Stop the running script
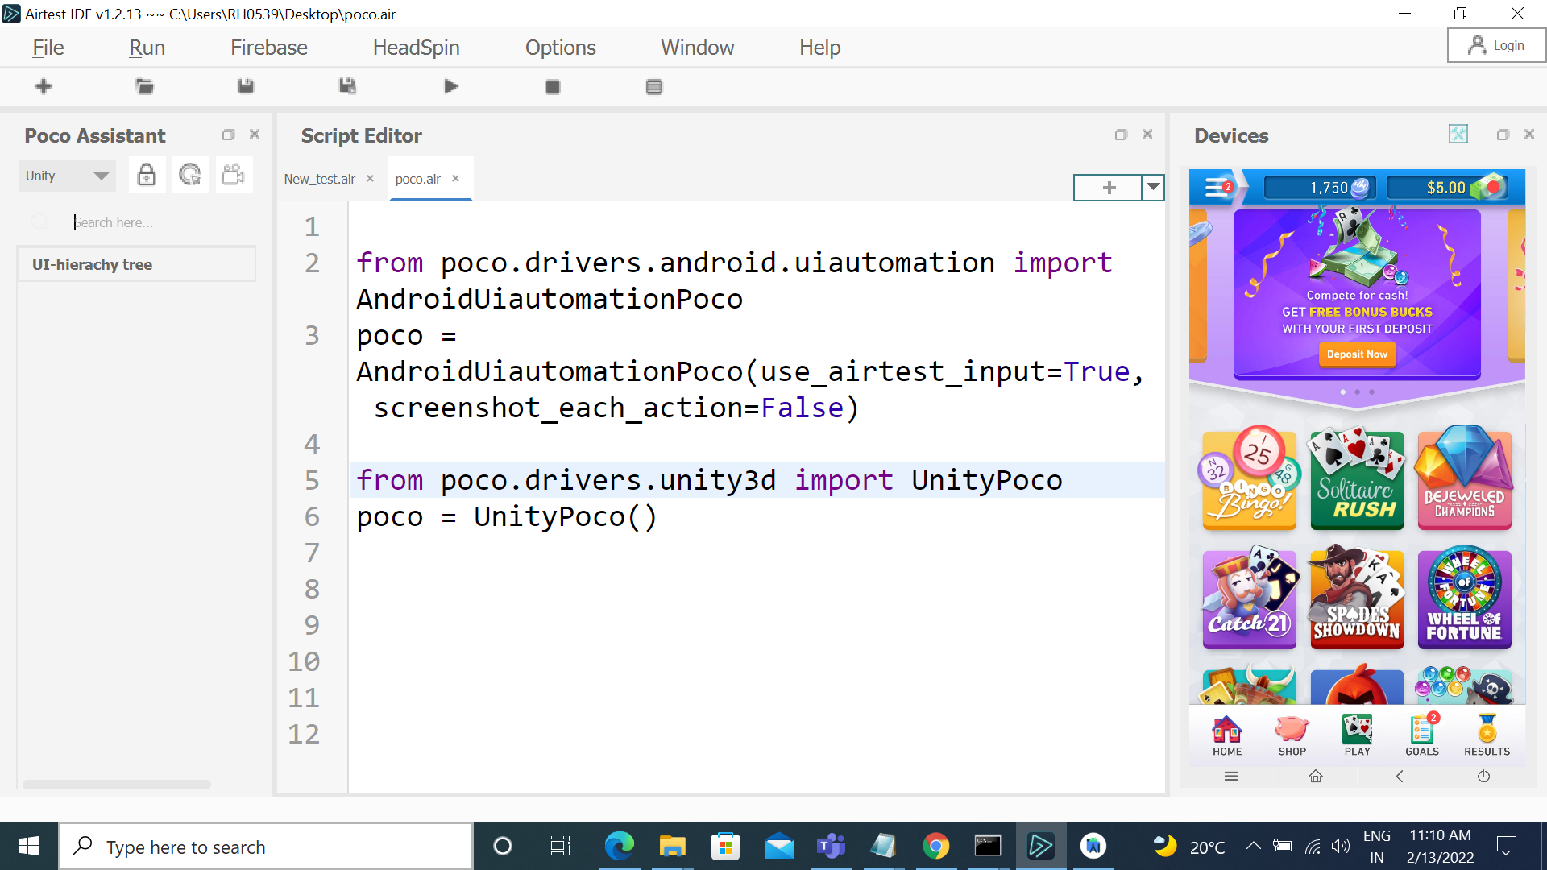Image resolution: width=1547 pixels, height=870 pixels. (x=553, y=86)
